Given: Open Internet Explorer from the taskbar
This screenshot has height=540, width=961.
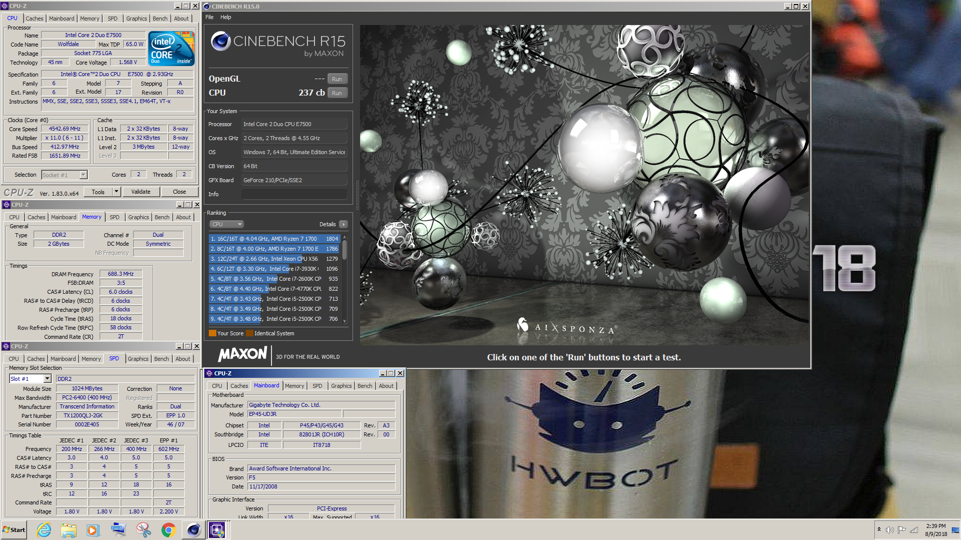Looking at the screenshot, I should [44, 530].
